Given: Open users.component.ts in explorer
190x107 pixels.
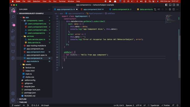Looking at the screenshot, I should click(36, 33).
